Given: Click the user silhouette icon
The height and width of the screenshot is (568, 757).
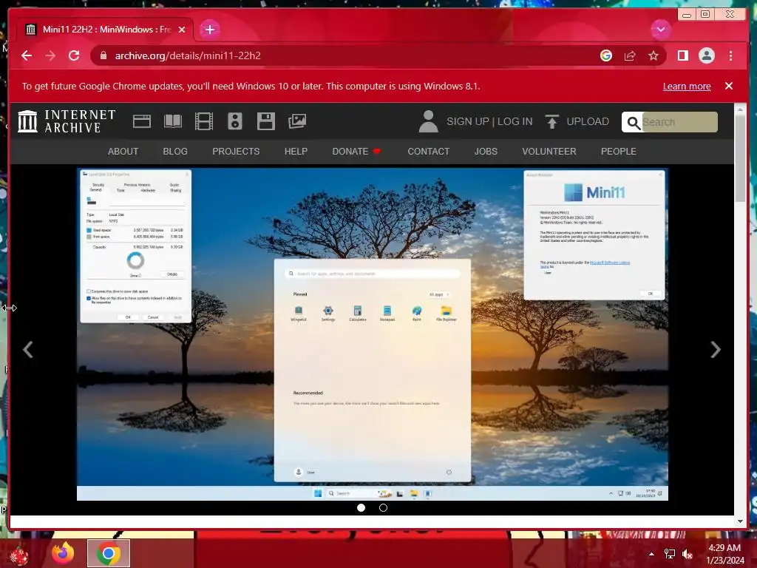Looking at the screenshot, I should pyautogui.click(x=428, y=121).
